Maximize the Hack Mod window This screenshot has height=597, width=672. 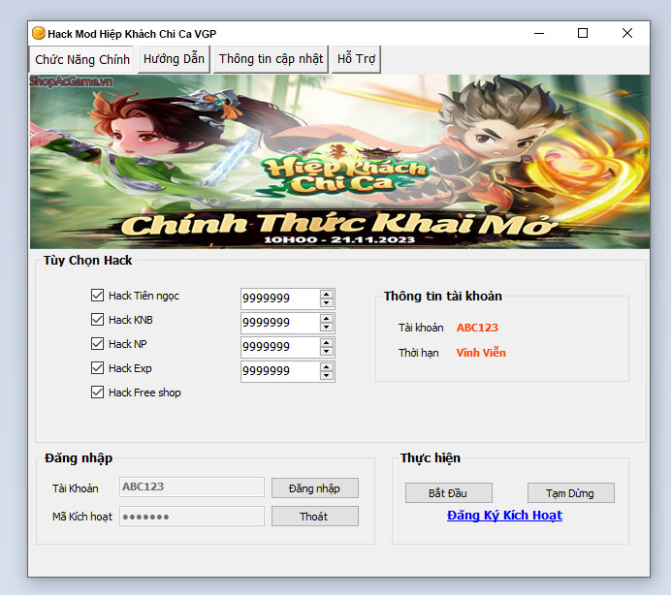point(583,33)
